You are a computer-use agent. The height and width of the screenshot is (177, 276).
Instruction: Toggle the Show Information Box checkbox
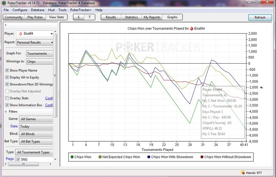7,105
